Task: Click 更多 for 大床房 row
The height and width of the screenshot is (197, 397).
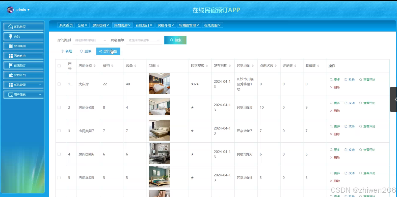Action: pos(335,80)
